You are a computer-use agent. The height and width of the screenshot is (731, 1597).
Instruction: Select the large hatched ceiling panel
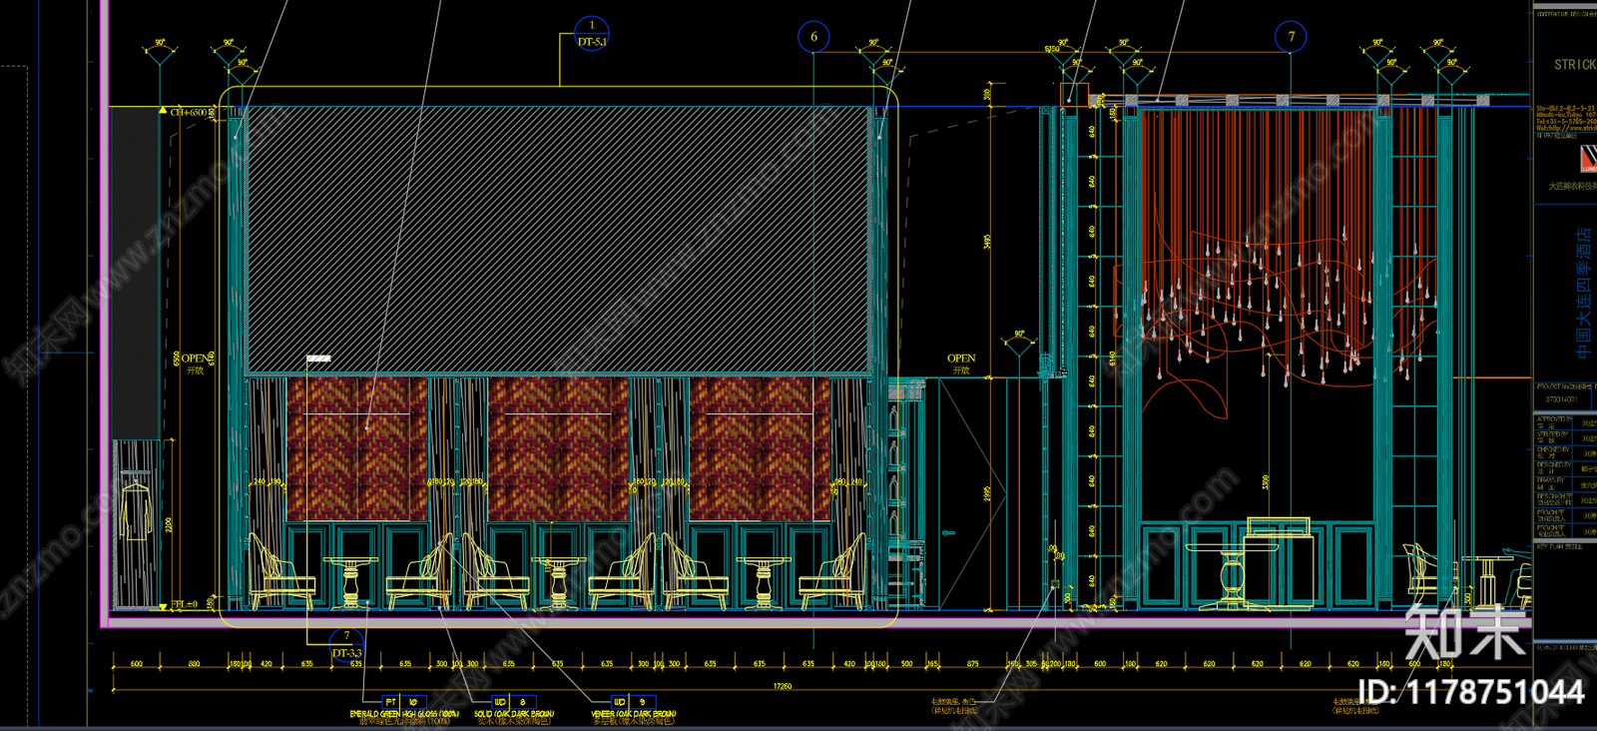[x=559, y=241]
